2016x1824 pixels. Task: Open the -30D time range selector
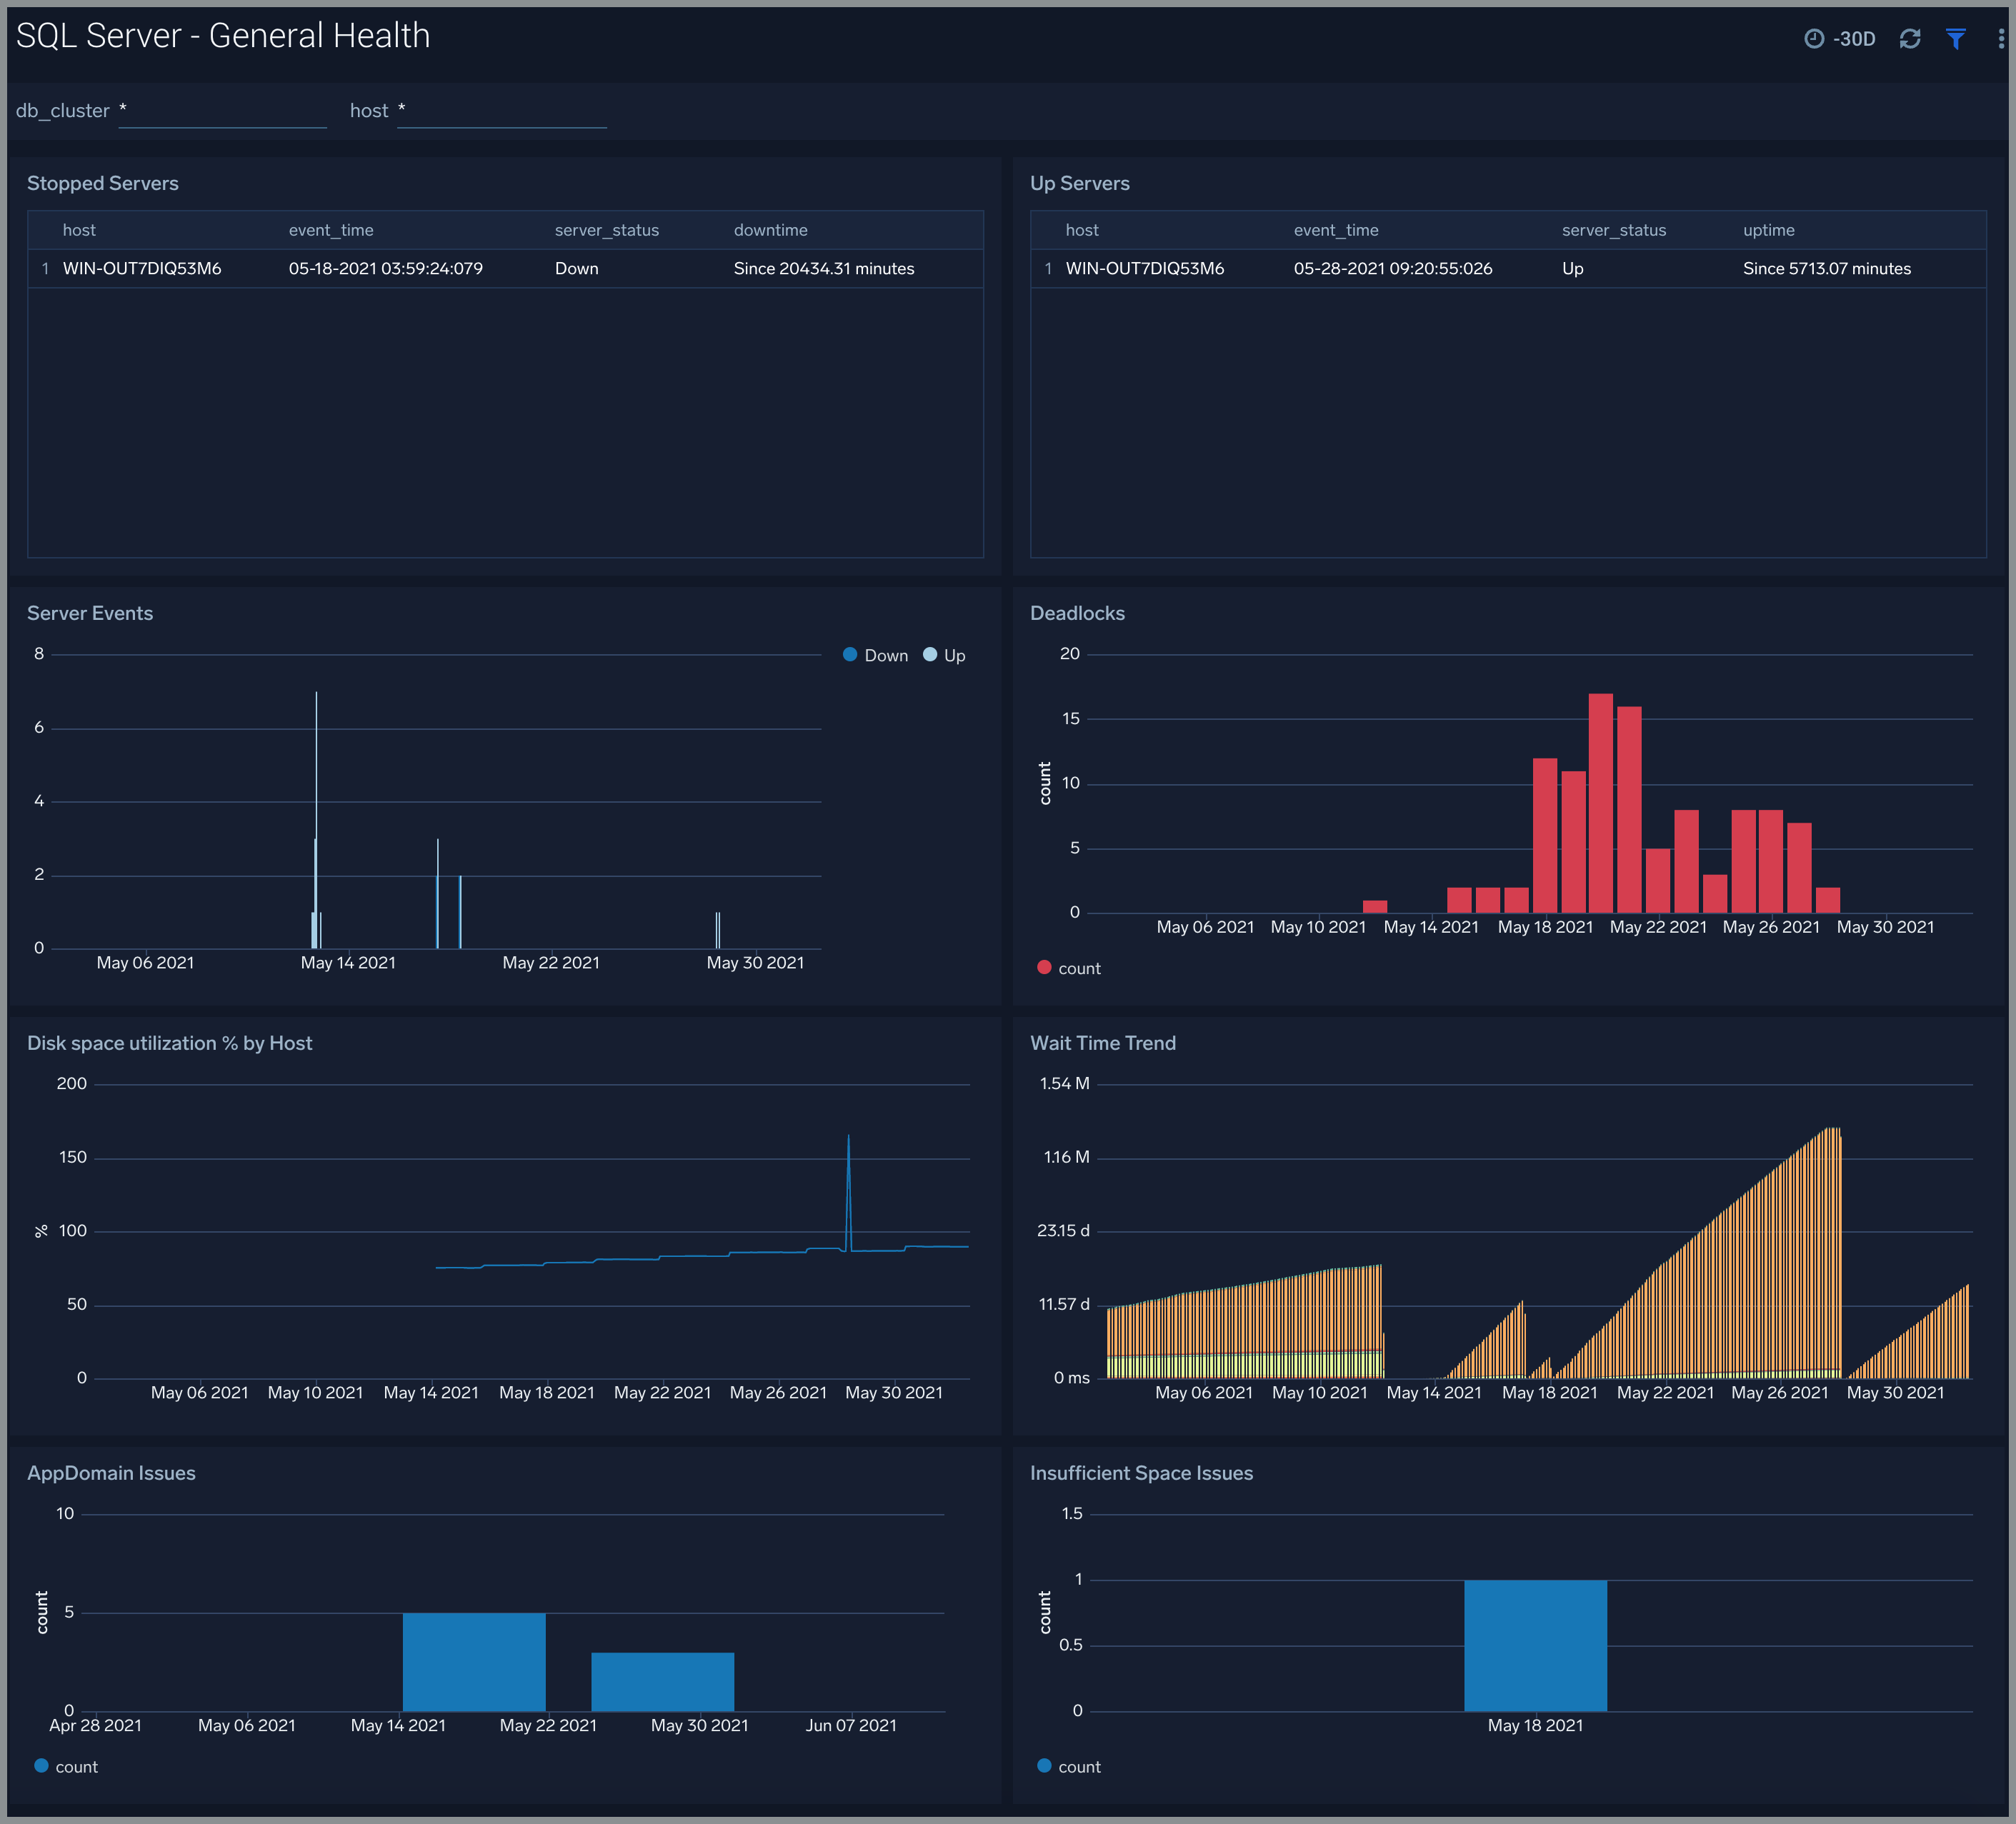pos(1854,38)
